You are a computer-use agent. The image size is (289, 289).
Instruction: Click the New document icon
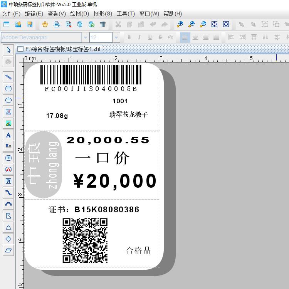[x=7, y=24]
